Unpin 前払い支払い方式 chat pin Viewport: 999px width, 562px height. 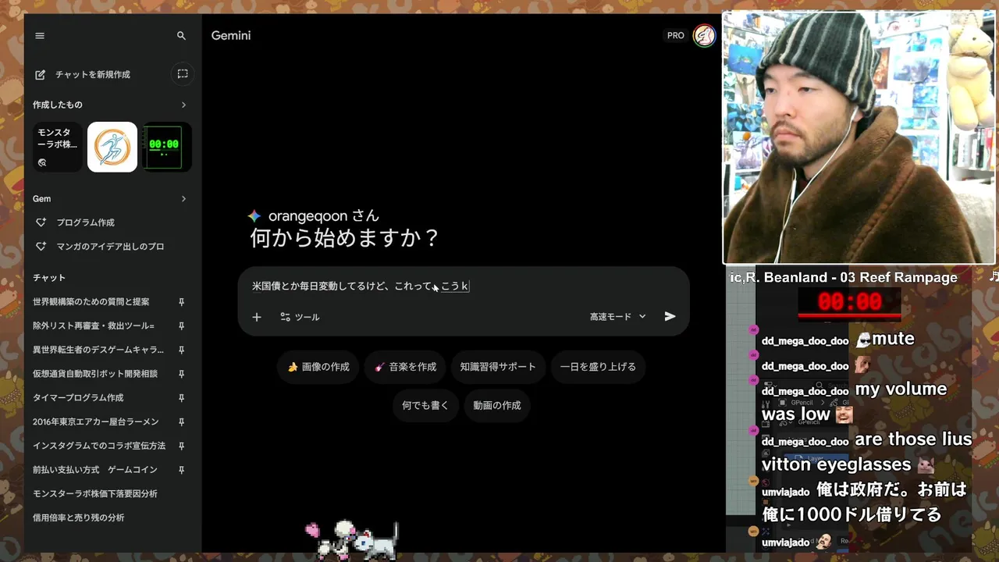click(181, 470)
